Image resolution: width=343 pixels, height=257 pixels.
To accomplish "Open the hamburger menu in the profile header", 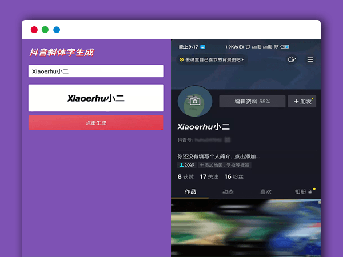I will pos(310,59).
